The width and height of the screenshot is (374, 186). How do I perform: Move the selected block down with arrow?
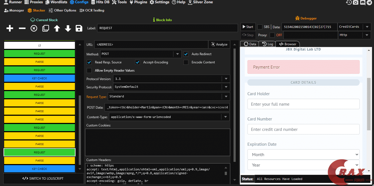tap(68, 28)
